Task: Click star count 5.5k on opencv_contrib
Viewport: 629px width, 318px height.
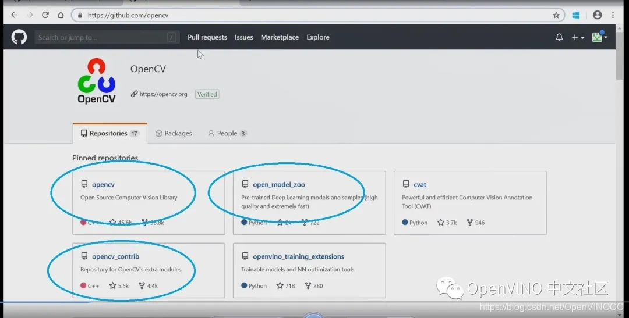Action: click(x=119, y=285)
